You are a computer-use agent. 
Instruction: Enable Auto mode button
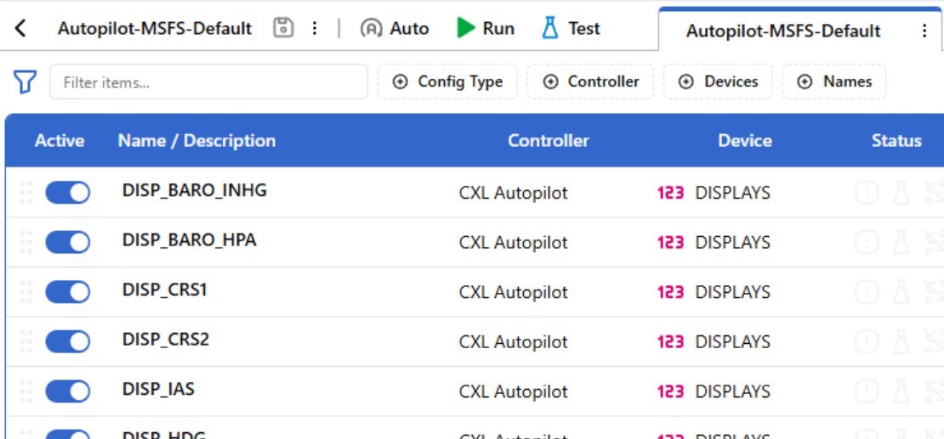click(x=395, y=28)
